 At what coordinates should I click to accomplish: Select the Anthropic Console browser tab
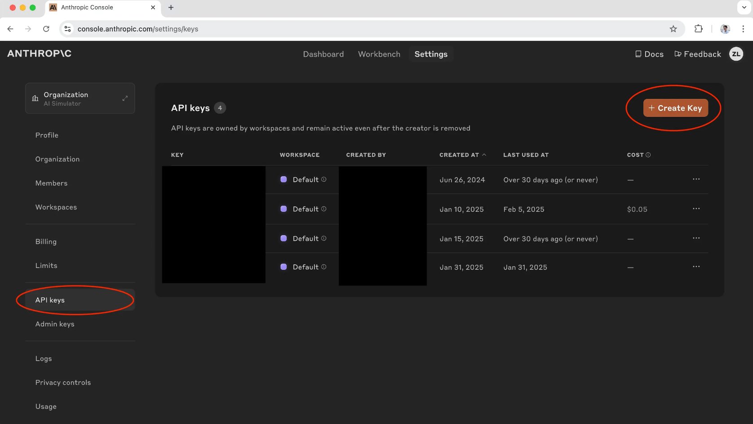coord(102,7)
